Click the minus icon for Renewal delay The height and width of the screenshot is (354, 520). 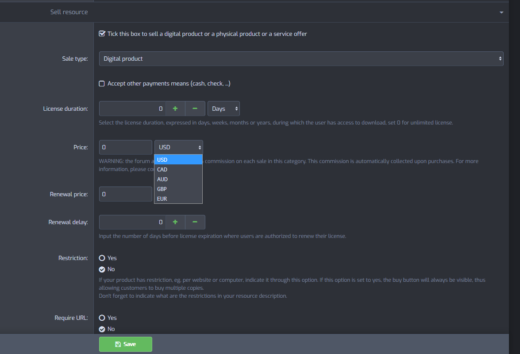(x=195, y=222)
